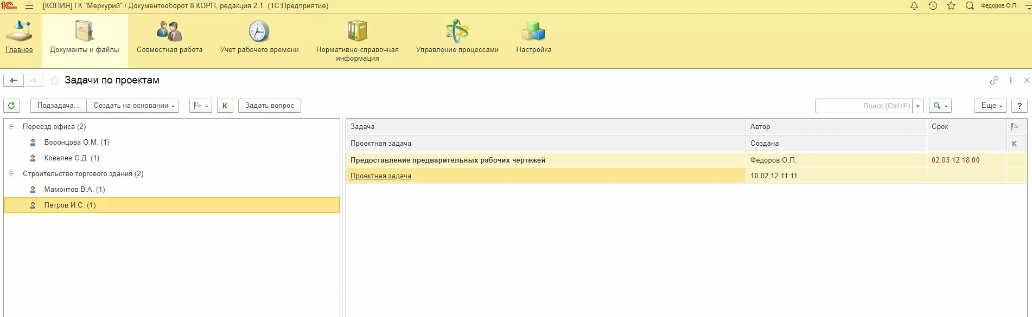Select Ковалев С.Д. (1)
This screenshot has height=317, width=1032.
(171, 158)
